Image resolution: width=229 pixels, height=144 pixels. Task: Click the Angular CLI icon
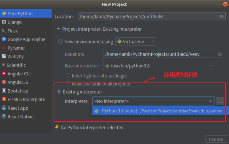click(4, 73)
